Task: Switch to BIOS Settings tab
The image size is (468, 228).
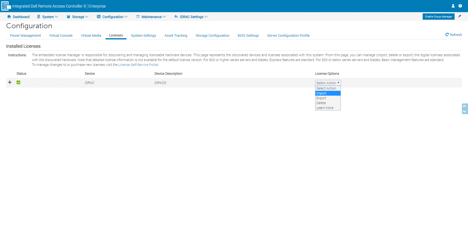Action: point(248,36)
